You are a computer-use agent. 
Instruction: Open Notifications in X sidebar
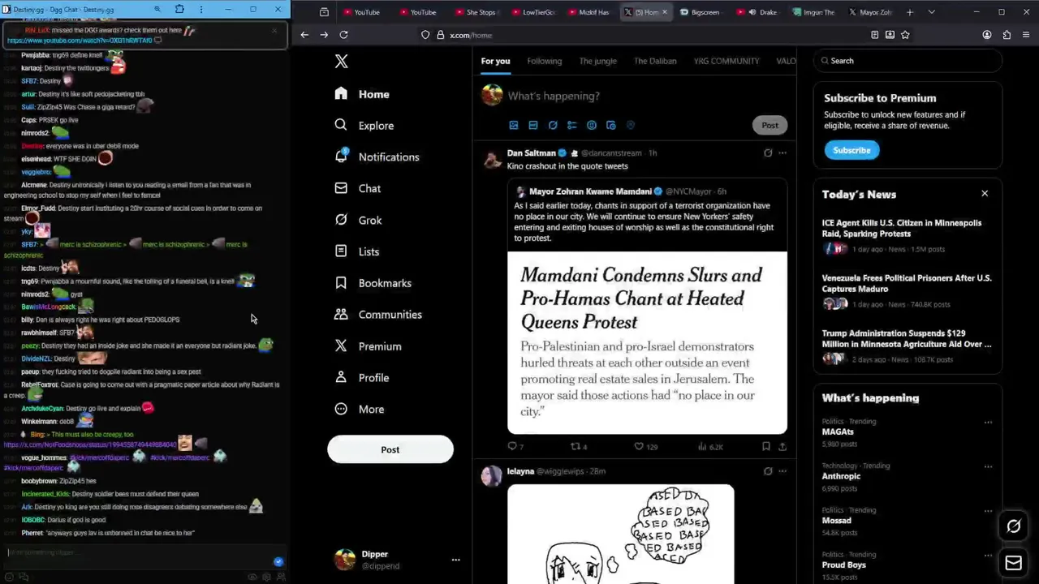[x=377, y=157]
